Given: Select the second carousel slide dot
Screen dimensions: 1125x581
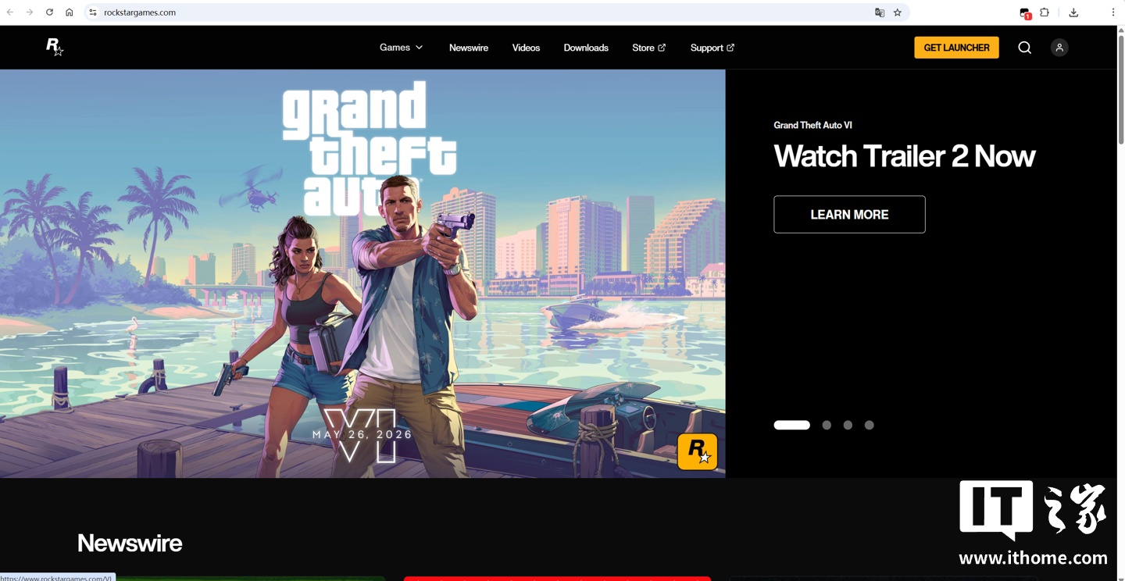Looking at the screenshot, I should click(827, 425).
